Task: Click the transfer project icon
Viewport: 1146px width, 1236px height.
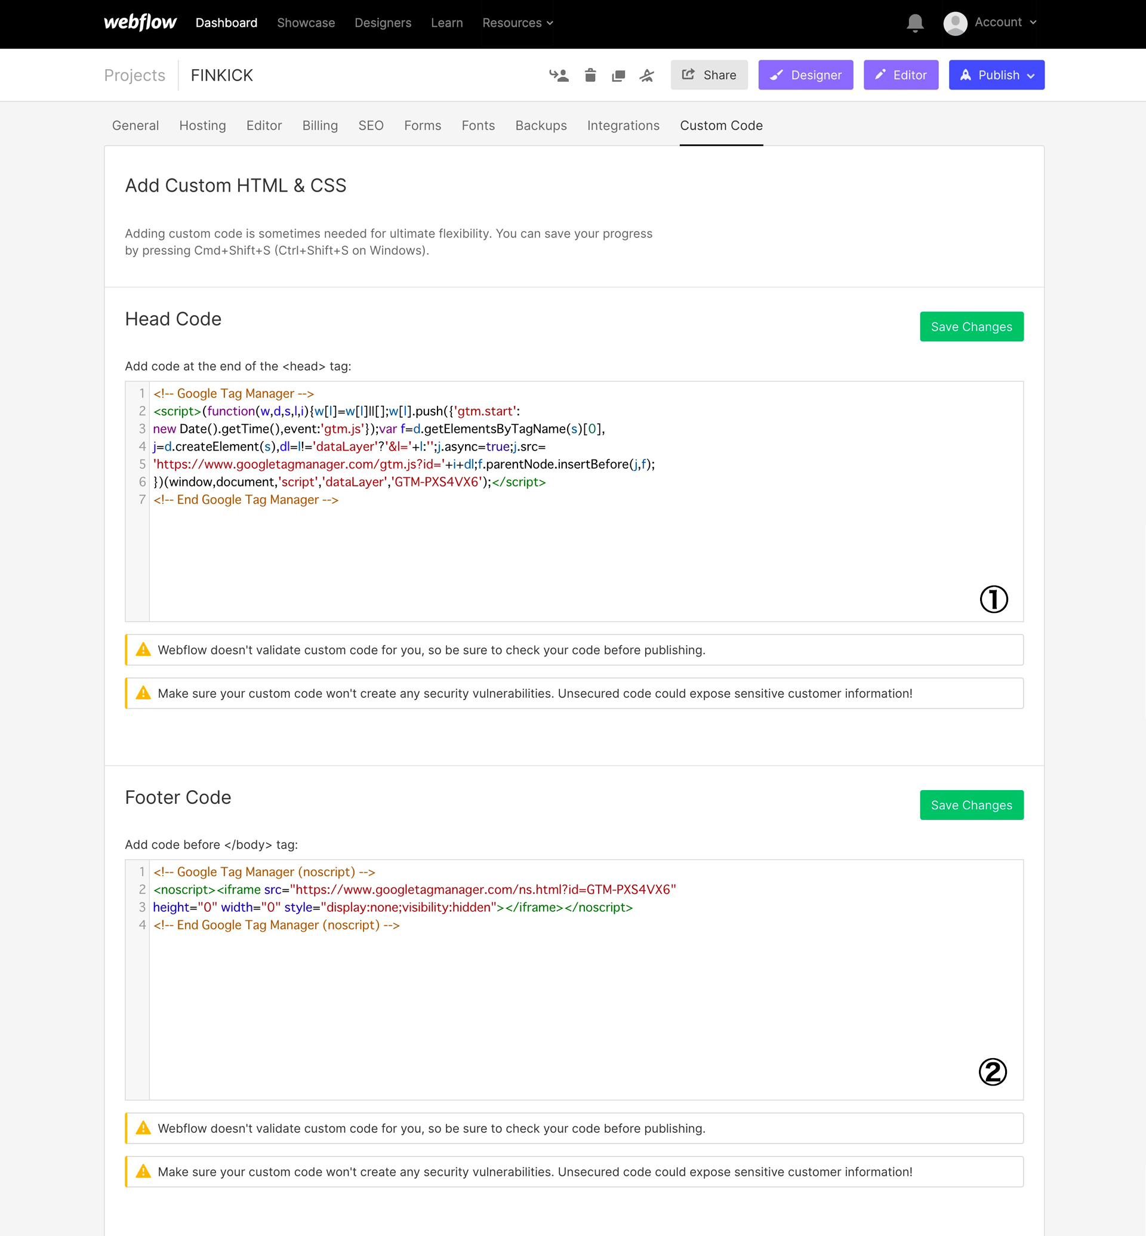Action: [559, 76]
